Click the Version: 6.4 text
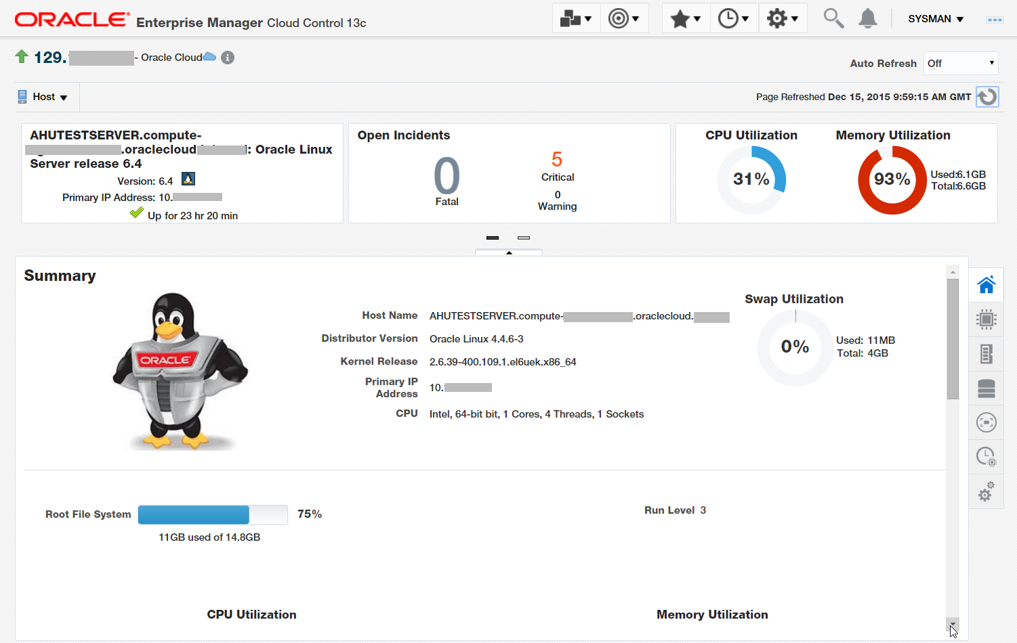The width and height of the screenshot is (1017, 643). [145, 181]
